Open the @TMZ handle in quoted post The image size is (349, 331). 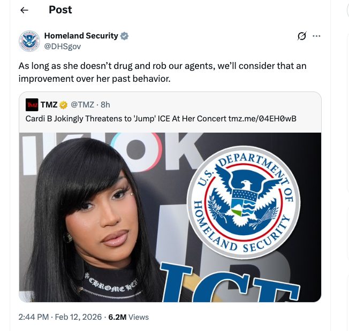pos(82,105)
